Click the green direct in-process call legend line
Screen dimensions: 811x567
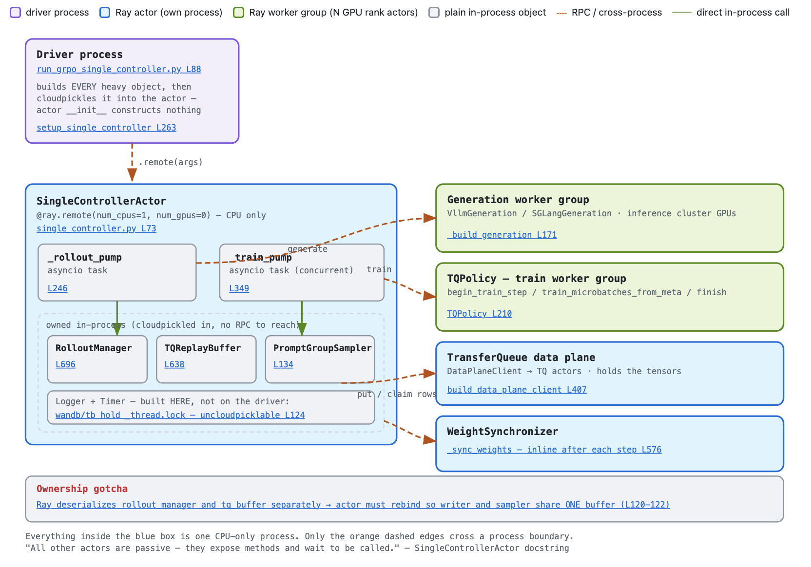click(682, 13)
